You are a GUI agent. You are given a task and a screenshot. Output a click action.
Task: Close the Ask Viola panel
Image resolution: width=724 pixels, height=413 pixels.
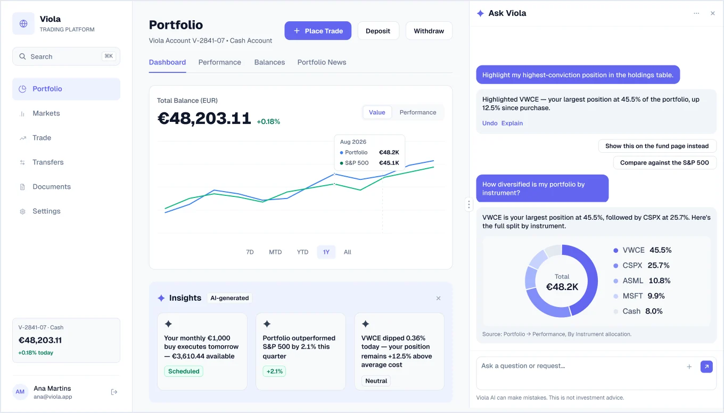(x=713, y=13)
